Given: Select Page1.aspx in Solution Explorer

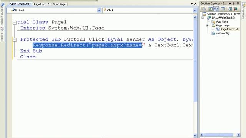Looking at the screenshot, I should (x=223, y=25).
